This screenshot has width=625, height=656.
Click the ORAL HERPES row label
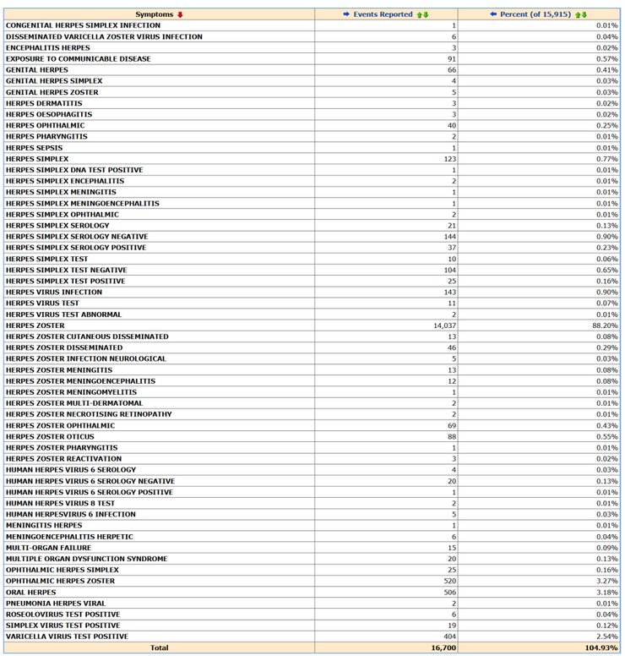pos(30,592)
